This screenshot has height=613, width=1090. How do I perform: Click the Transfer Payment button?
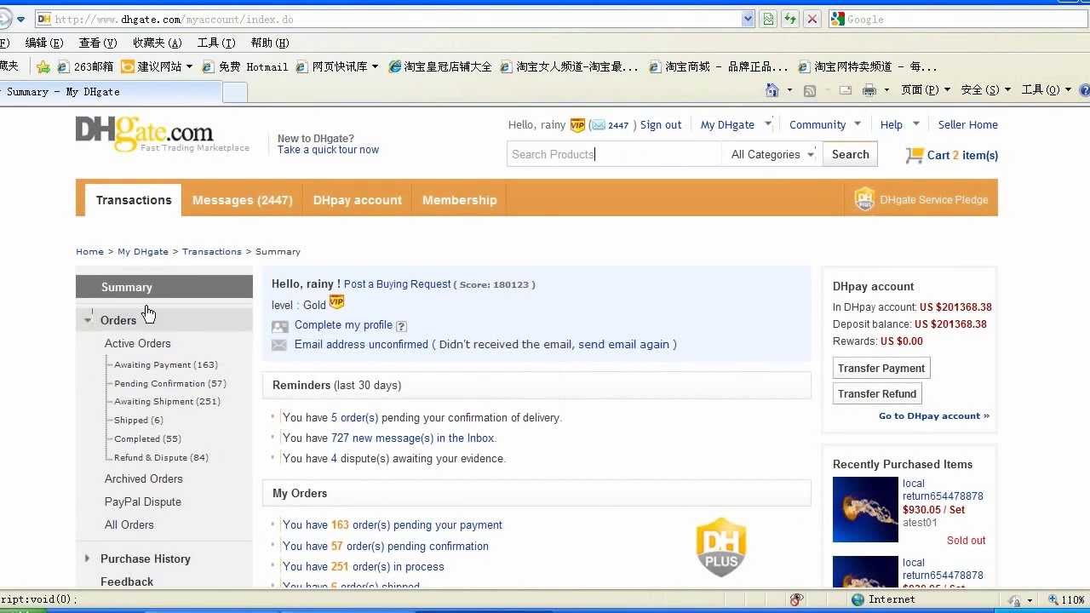point(881,368)
